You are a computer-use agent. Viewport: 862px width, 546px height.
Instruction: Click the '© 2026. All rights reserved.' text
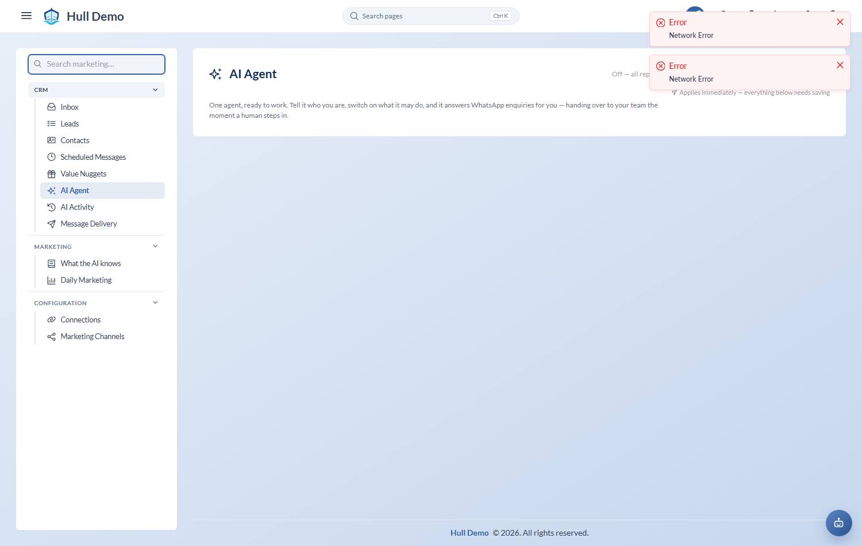point(540,533)
